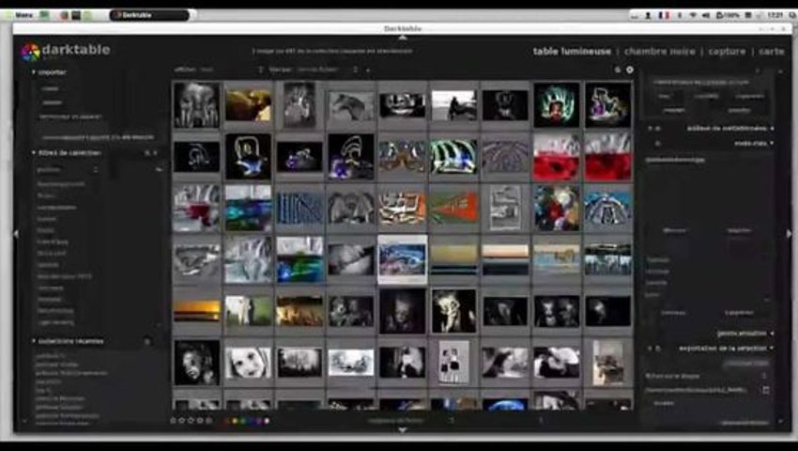Click the French flag keyboard layout indicator

pos(664,15)
